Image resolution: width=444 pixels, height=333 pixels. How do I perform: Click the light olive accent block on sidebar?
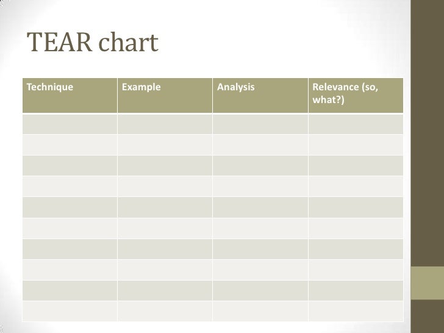[428, 283]
